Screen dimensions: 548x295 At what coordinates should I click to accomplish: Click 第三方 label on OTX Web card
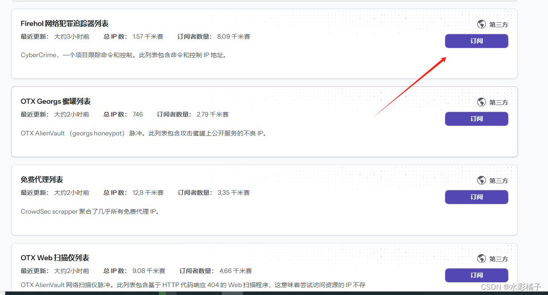499,259
